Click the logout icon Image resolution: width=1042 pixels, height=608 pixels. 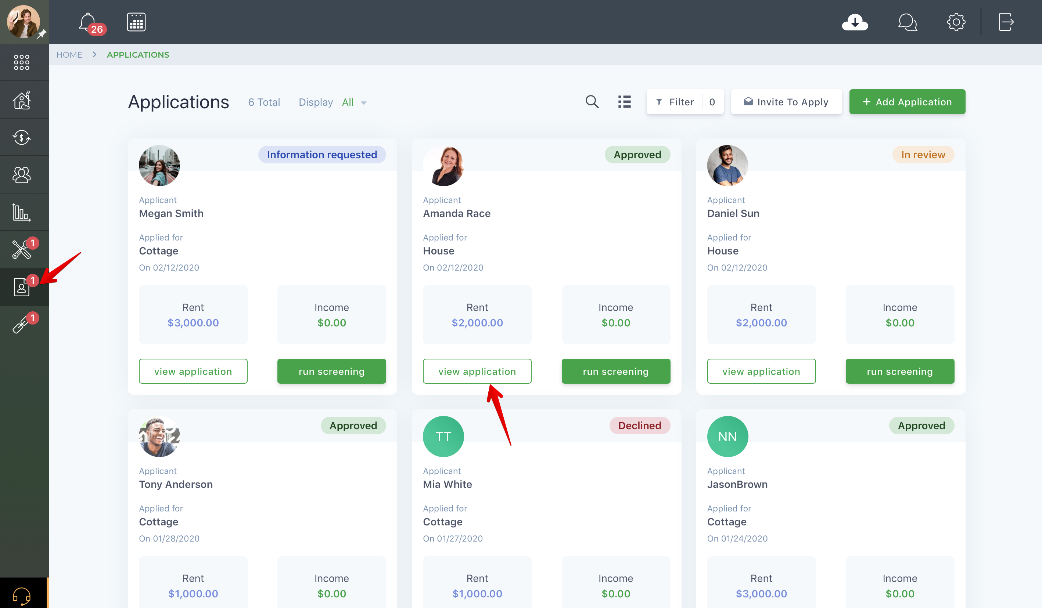pos(1006,22)
